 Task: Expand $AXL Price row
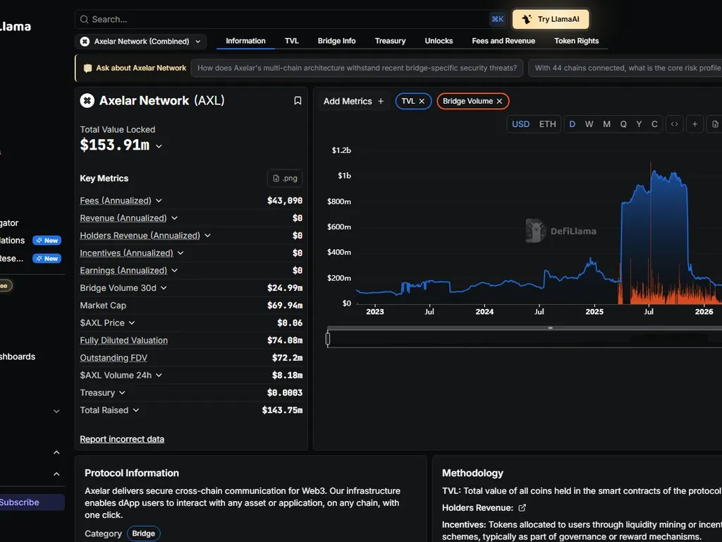pos(132,323)
